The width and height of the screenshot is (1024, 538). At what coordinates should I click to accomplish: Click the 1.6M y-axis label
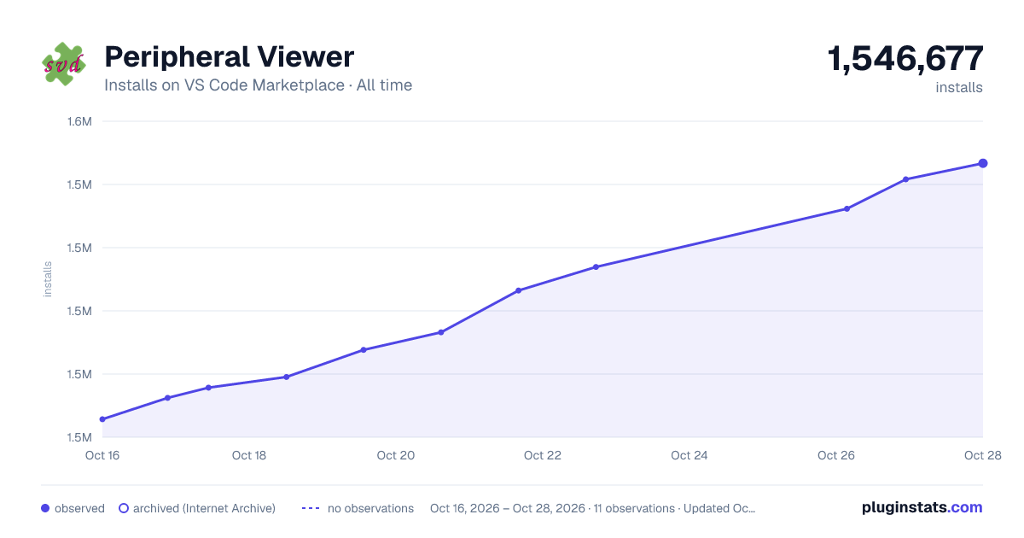pos(79,121)
